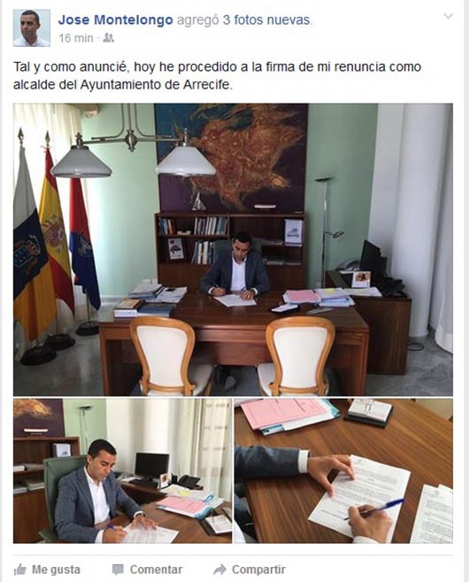Image resolution: width=469 pixels, height=582 pixels.
Task: Click the flags in the main office photo
Action: (x=56, y=237)
